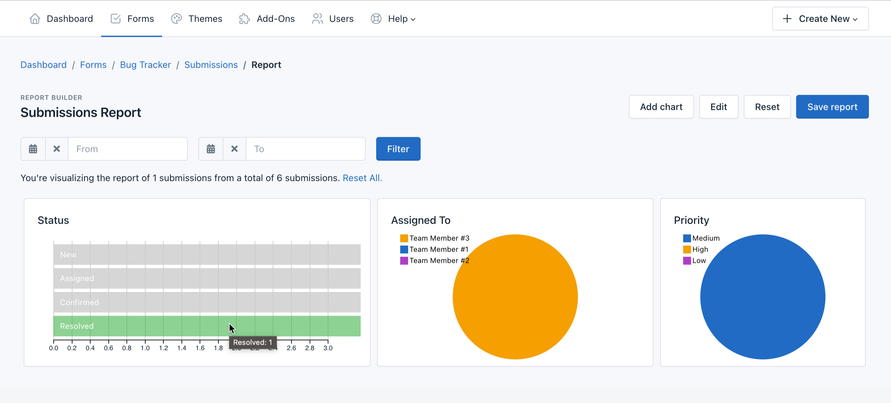The height and width of the screenshot is (403, 891).
Task: Click the Dashboard home icon
Action: pyautogui.click(x=35, y=19)
